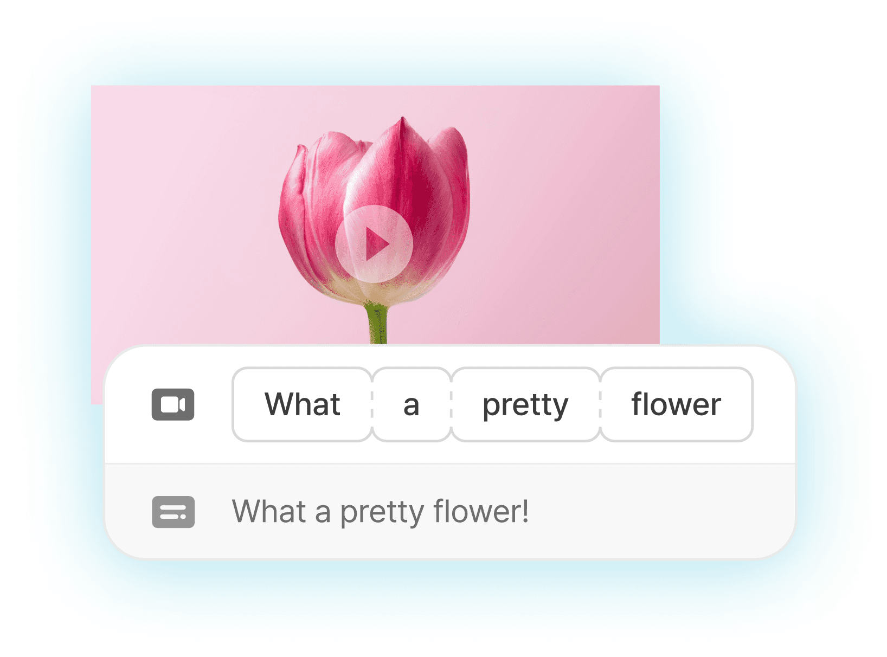Click the caption text "What a pretty flower!"
The image size is (887, 657).
click(x=380, y=512)
